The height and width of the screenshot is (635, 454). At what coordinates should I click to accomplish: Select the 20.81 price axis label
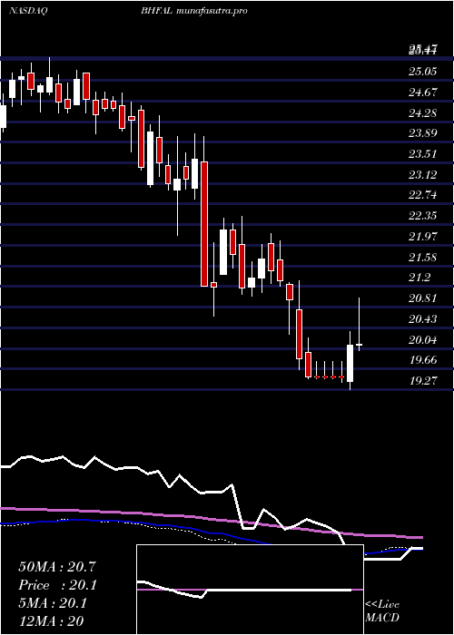pyautogui.click(x=423, y=298)
